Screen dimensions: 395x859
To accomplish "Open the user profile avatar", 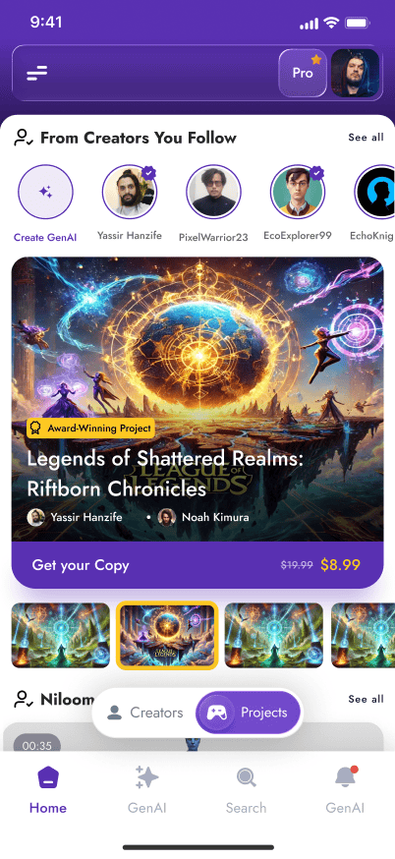I will click(x=355, y=73).
